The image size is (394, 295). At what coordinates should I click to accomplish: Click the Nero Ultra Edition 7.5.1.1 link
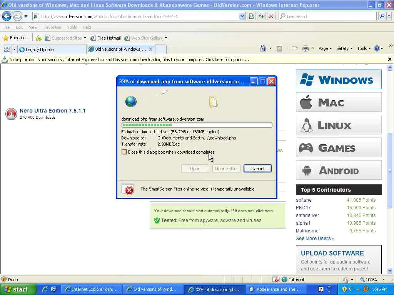pos(52,111)
